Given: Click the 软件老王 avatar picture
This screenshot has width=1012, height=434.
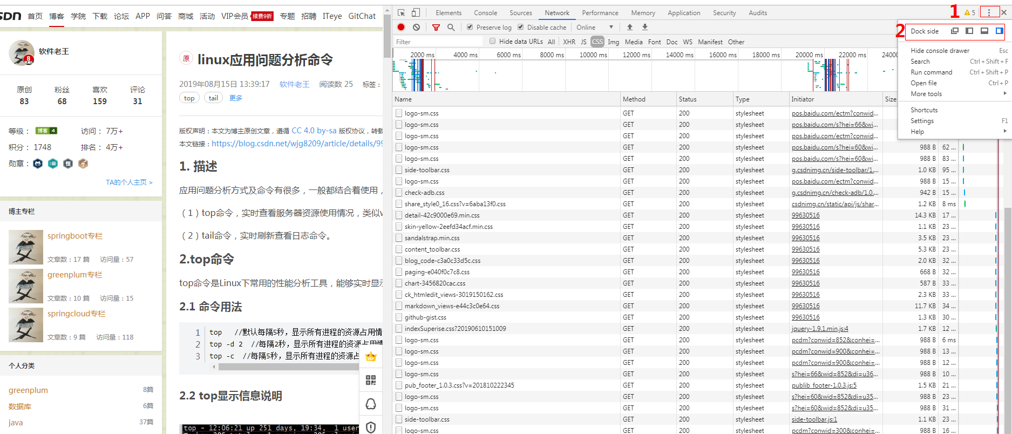Looking at the screenshot, I should (x=22, y=53).
